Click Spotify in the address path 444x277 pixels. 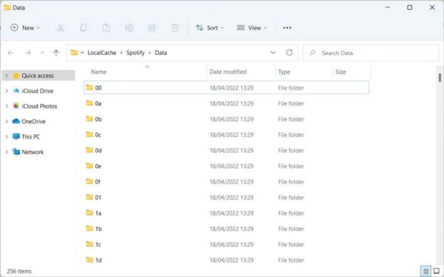tap(135, 52)
